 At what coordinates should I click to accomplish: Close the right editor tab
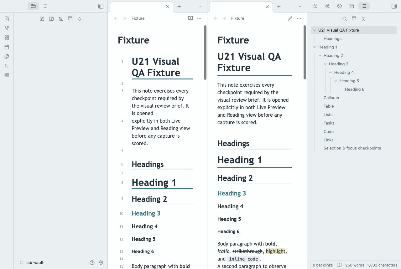[x=267, y=7]
